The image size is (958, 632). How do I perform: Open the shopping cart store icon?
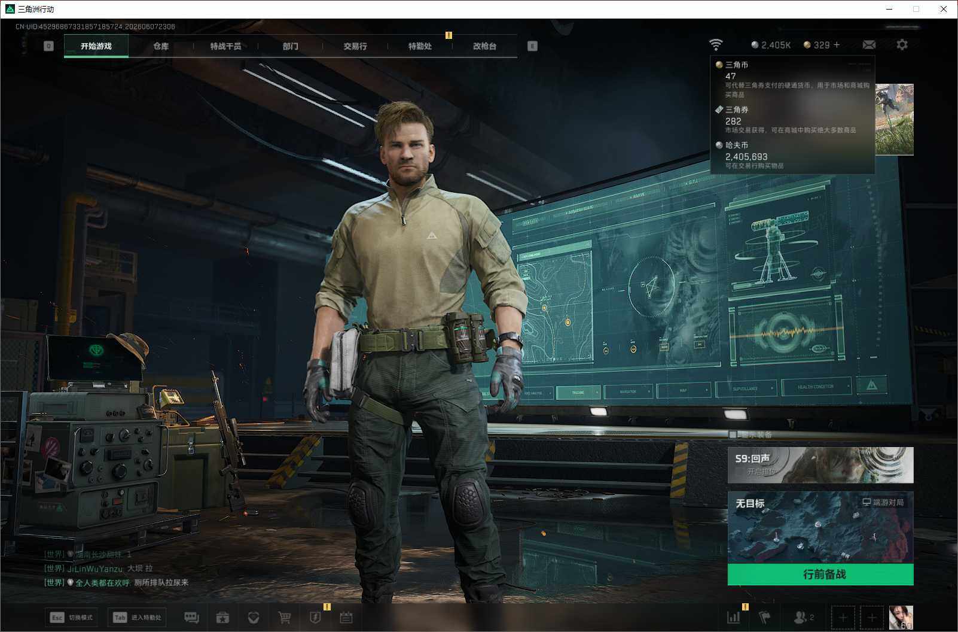click(x=285, y=617)
